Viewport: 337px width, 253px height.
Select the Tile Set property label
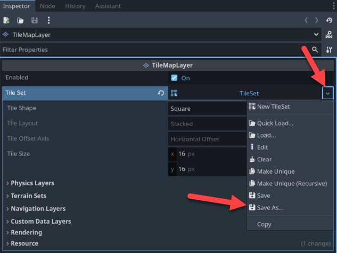tap(15, 93)
